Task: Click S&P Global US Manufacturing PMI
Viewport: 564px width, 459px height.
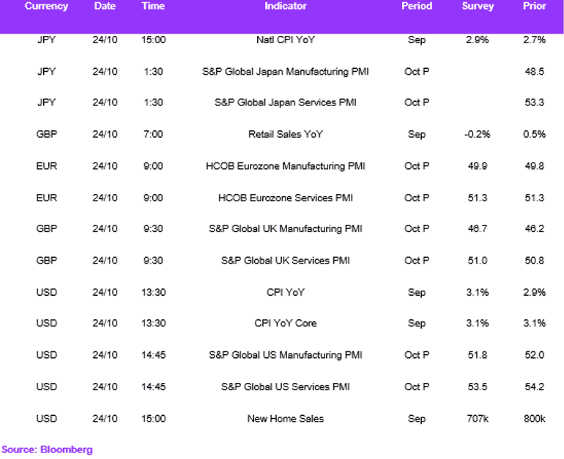Action: [286, 355]
